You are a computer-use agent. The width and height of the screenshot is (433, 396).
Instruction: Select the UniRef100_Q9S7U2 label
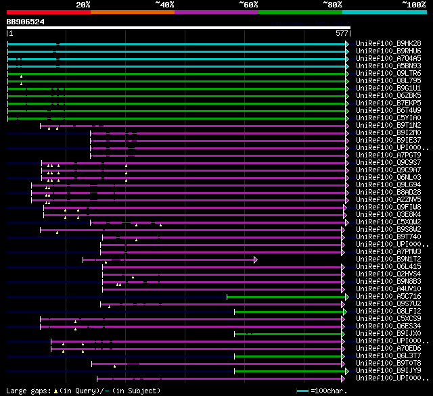[x=388, y=304]
